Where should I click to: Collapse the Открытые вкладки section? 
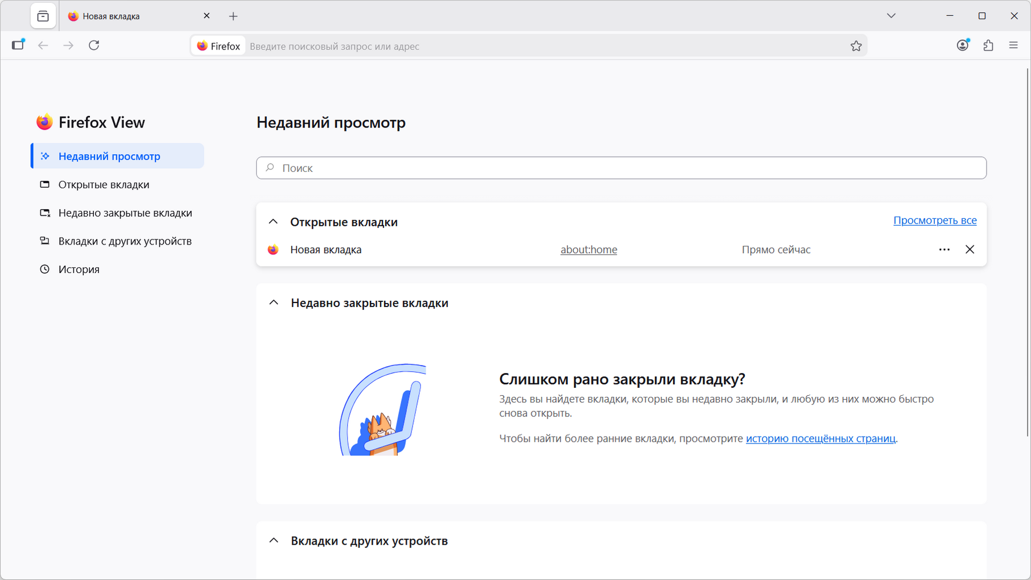click(x=274, y=222)
